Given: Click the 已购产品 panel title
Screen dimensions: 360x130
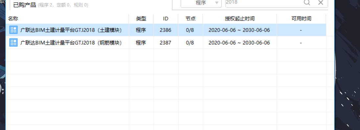Looking at the screenshot, I should click(25, 5).
